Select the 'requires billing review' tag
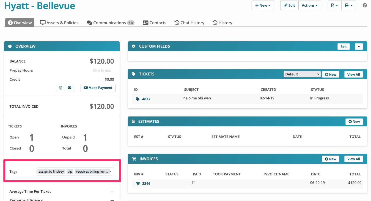 pos(92,171)
